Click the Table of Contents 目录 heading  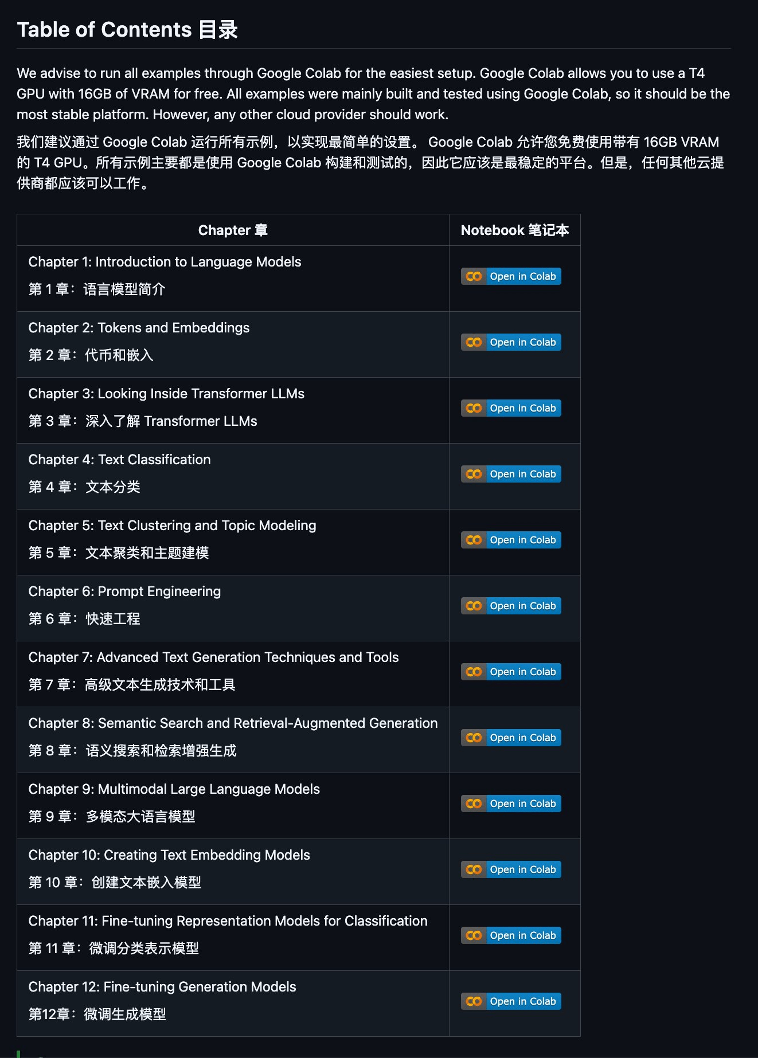point(127,29)
